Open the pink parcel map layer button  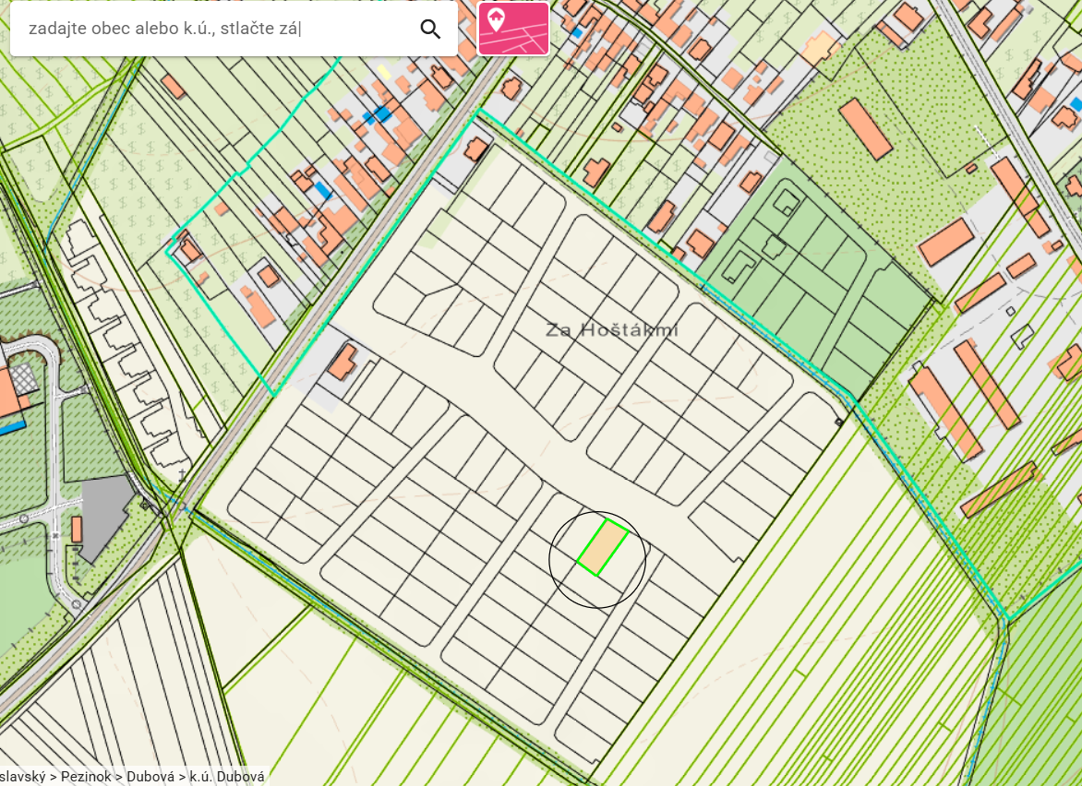coord(513,29)
